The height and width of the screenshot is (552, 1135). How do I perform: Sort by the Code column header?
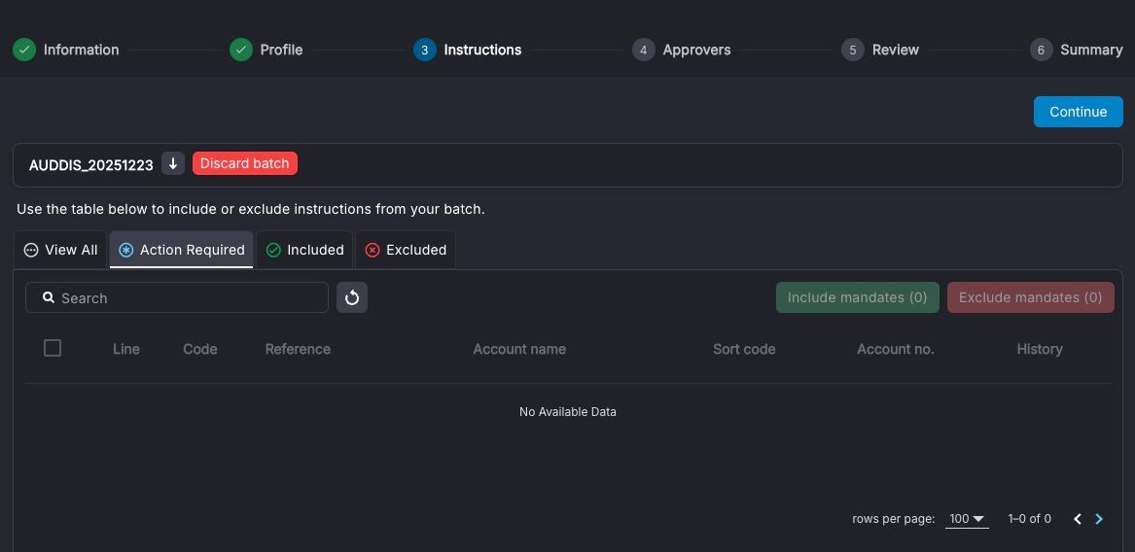point(199,349)
